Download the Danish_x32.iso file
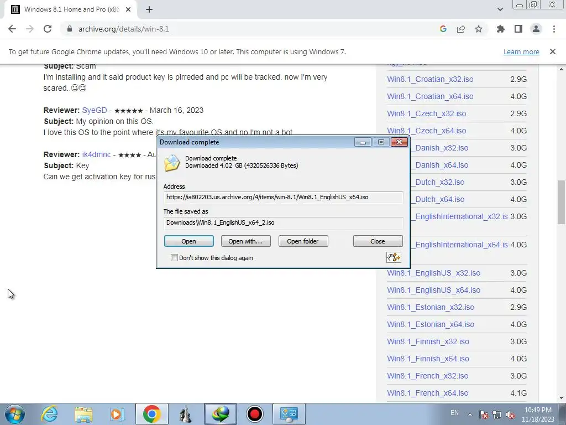The height and width of the screenshot is (425, 566). [439, 148]
